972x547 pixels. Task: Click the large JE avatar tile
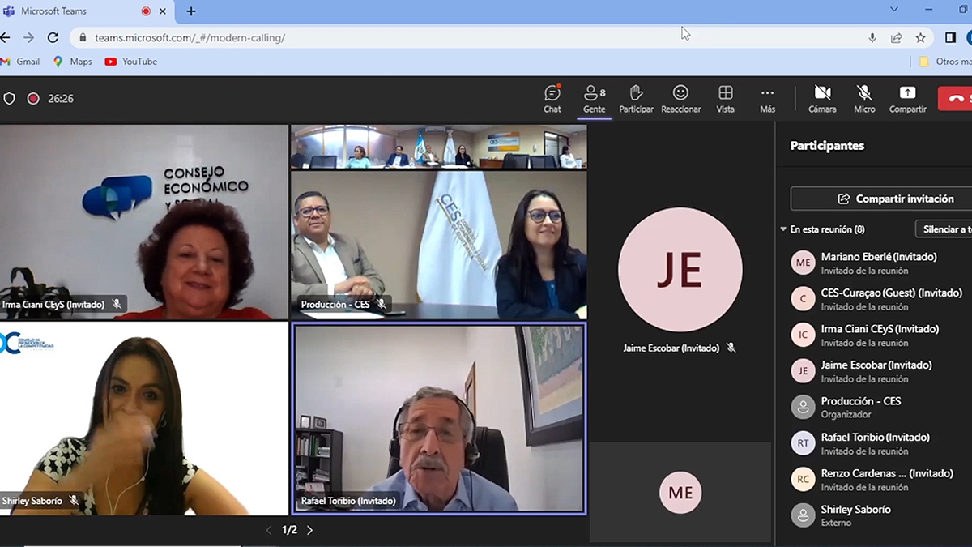pos(680,270)
